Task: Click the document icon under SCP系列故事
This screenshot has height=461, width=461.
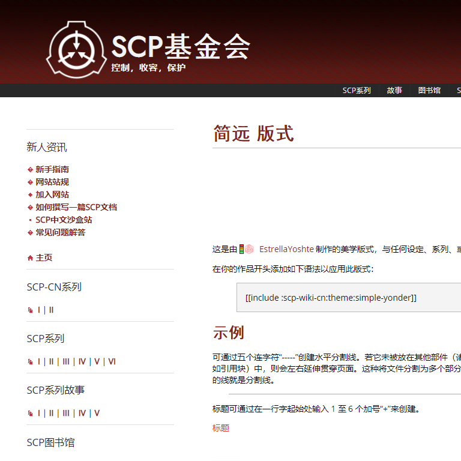Action: coord(31,414)
